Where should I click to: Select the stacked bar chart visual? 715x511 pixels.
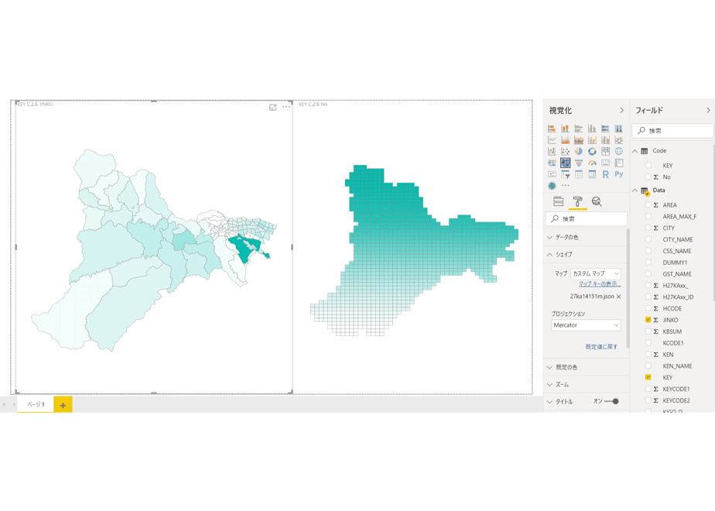coord(552,129)
